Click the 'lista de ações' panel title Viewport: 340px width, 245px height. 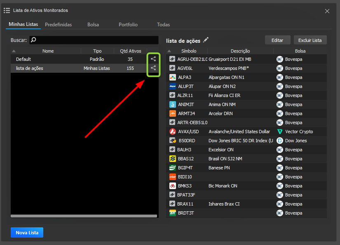(x=183, y=41)
